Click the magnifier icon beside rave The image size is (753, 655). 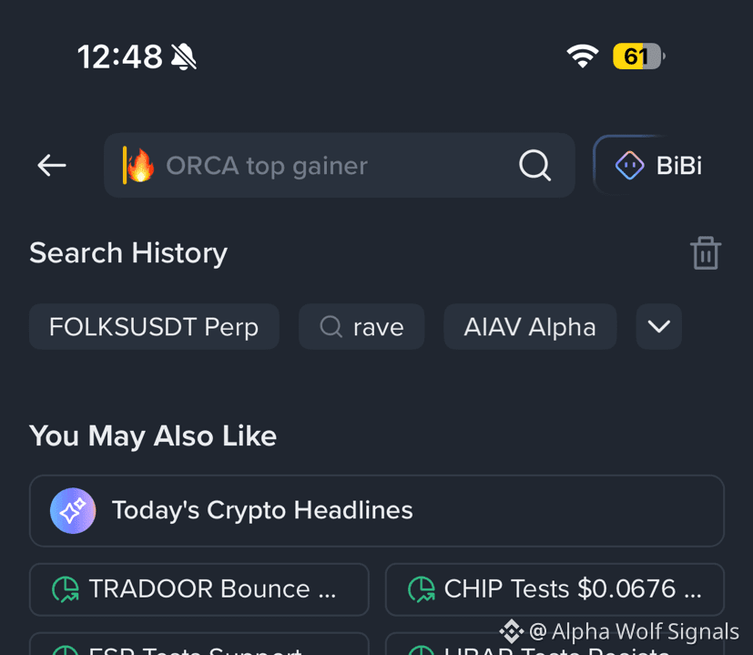tap(331, 327)
